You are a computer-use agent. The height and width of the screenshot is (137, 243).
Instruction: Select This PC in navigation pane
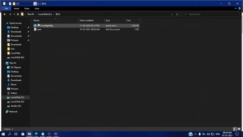(x=13, y=63)
